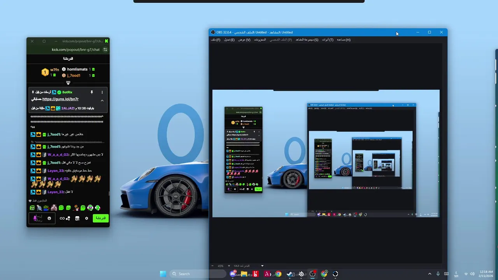Open OBS مجموعة المشاهد (S) scene collection menu
The height and width of the screenshot is (280, 498).
click(x=307, y=40)
